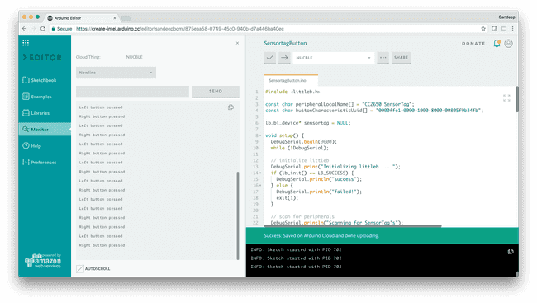Click line with peripheralLocalName declaration
The width and height of the screenshot is (537, 303).
tap(340, 104)
